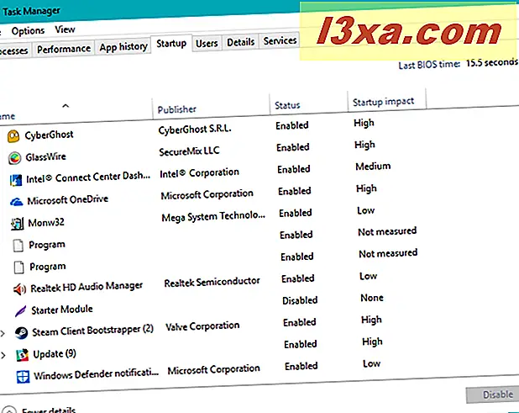Screen dimensions: 519x413
Task: Switch to the Performance tab
Action: click(64, 49)
